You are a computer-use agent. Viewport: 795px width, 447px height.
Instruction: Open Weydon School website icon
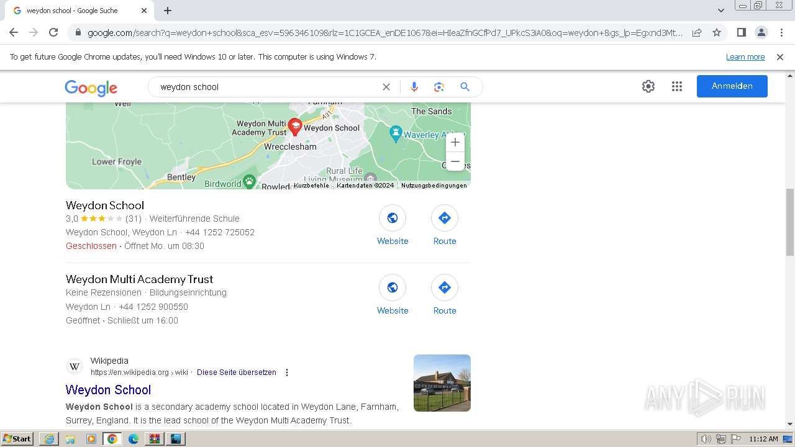[393, 218]
